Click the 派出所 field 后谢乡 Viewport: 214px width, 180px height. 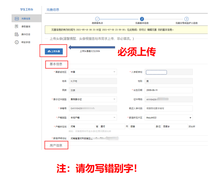tap(174, 126)
